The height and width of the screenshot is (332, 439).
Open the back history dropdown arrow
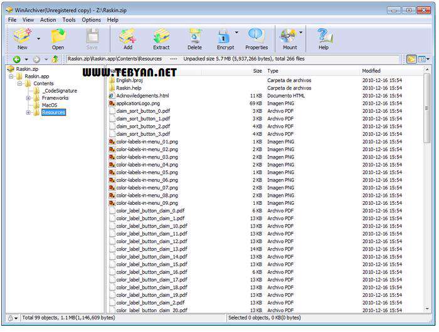pyautogui.click(x=26, y=60)
